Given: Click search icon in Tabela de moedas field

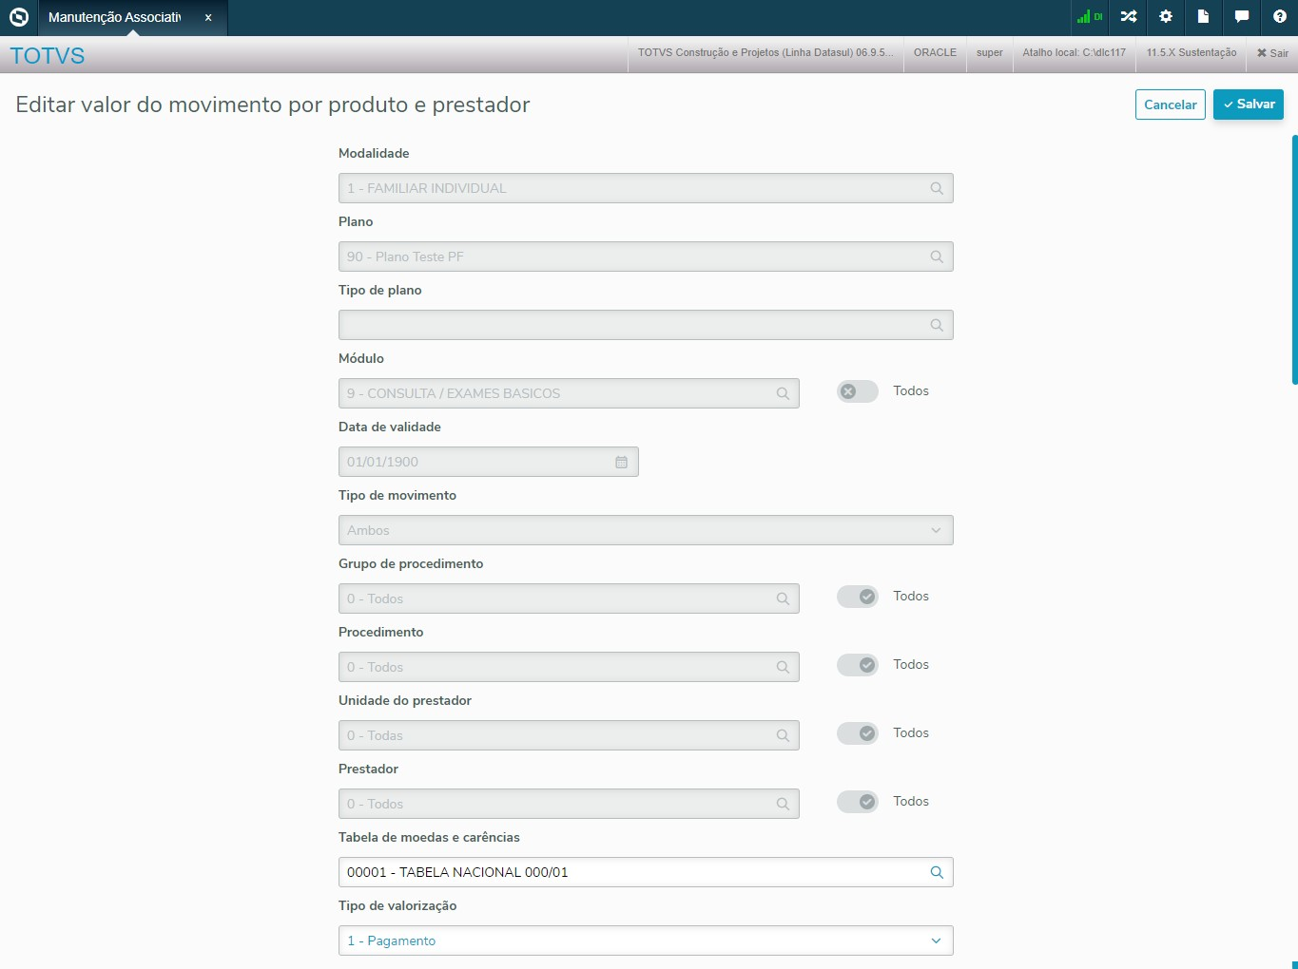Looking at the screenshot, I should 937,872.
